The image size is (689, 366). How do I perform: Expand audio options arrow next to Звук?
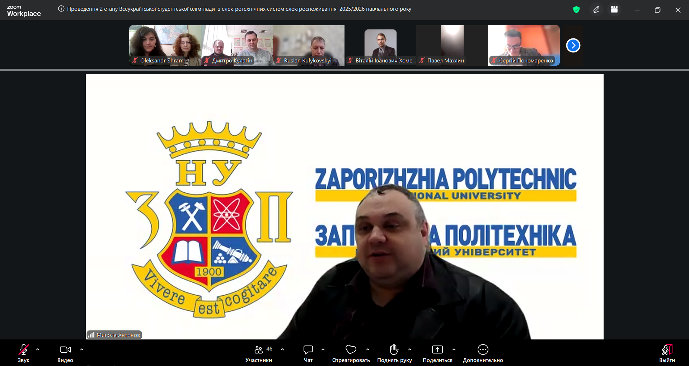(x=38, y=349)
